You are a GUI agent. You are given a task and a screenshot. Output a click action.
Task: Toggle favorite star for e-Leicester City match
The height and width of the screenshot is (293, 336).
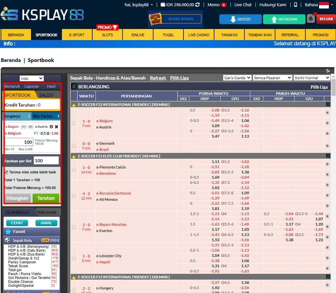74,258
